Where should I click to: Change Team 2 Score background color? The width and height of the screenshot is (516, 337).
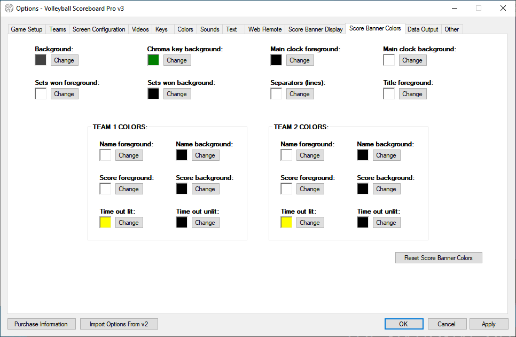(x=386, y=189)
